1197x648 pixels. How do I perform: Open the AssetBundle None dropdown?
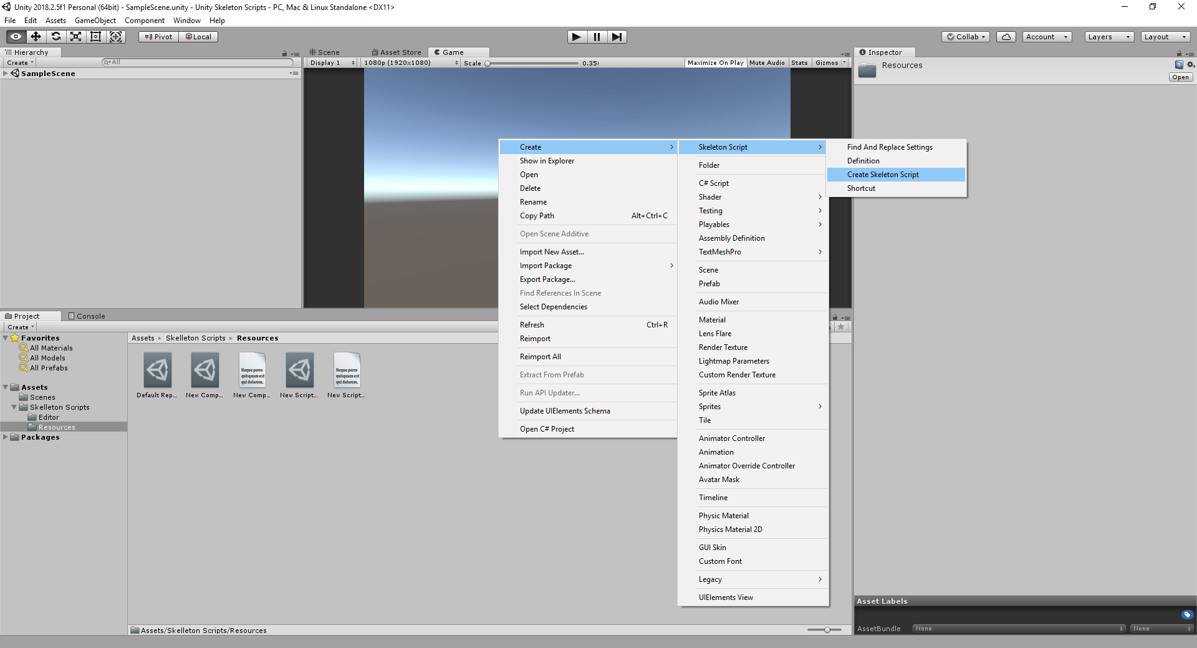click(1019, 629)
